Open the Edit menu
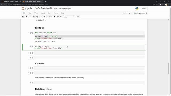 tap(30, 13)
